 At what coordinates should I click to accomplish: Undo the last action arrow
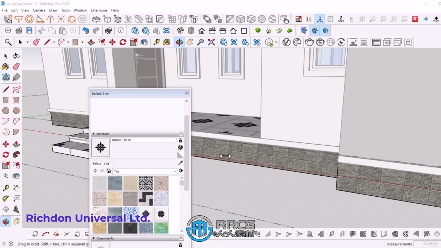85,31
